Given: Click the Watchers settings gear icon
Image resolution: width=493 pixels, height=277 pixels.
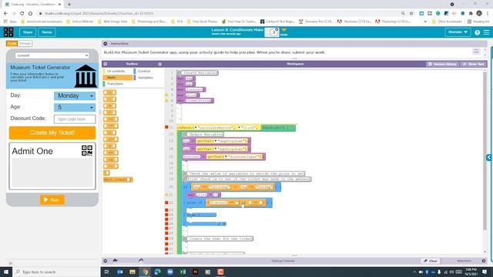Looking at the screenshot, I should pyautogui.click(x=484, y=261).
